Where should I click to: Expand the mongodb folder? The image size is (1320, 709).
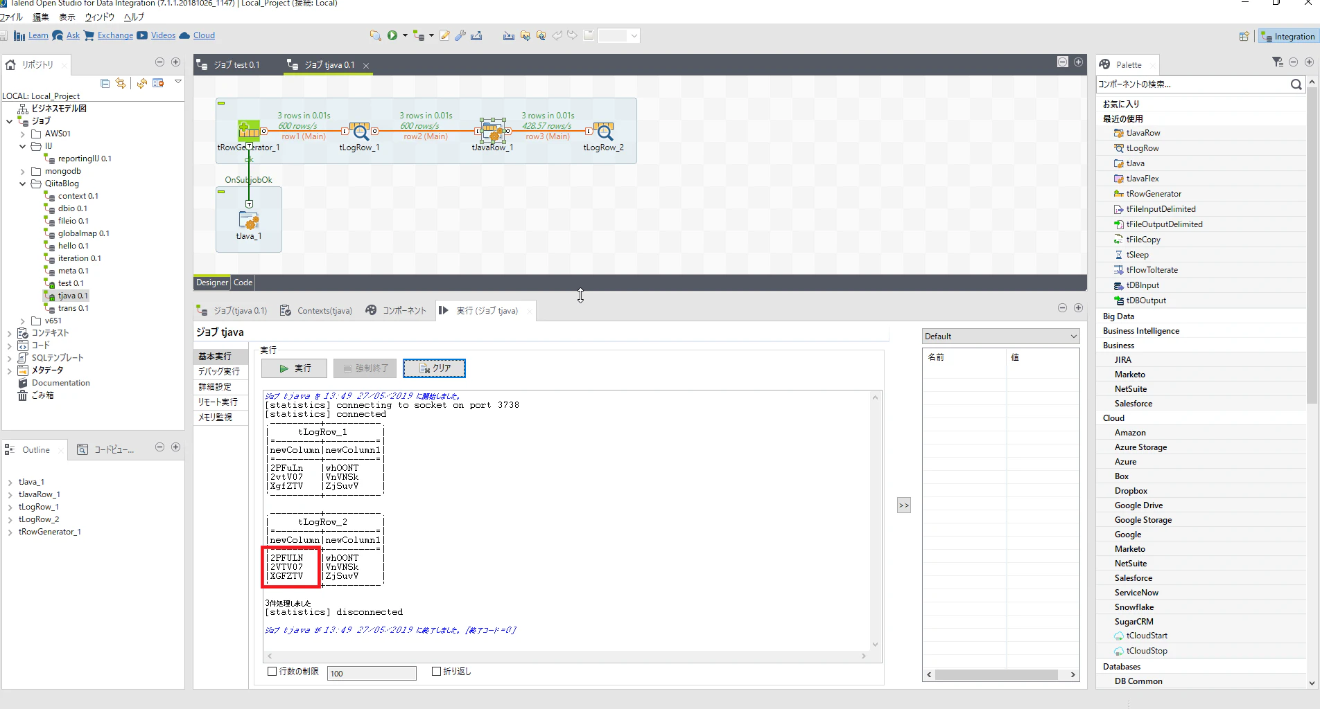[x=23, y=171]
